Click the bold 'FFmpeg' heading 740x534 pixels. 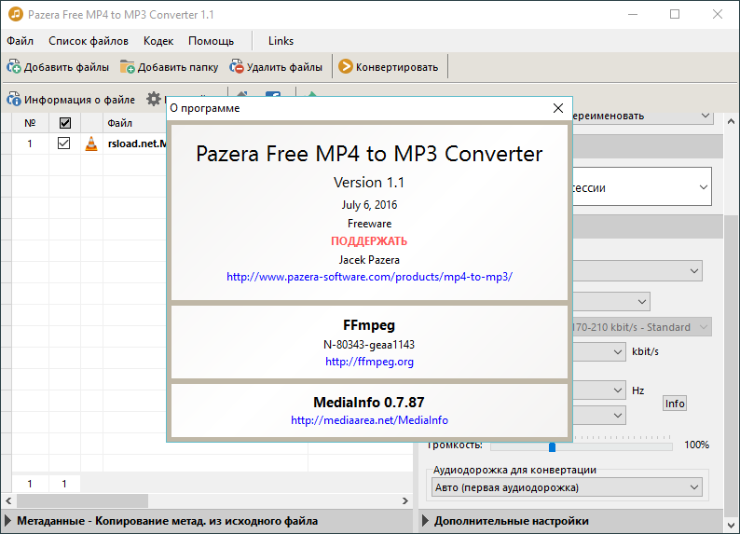[x=369, y=325]
